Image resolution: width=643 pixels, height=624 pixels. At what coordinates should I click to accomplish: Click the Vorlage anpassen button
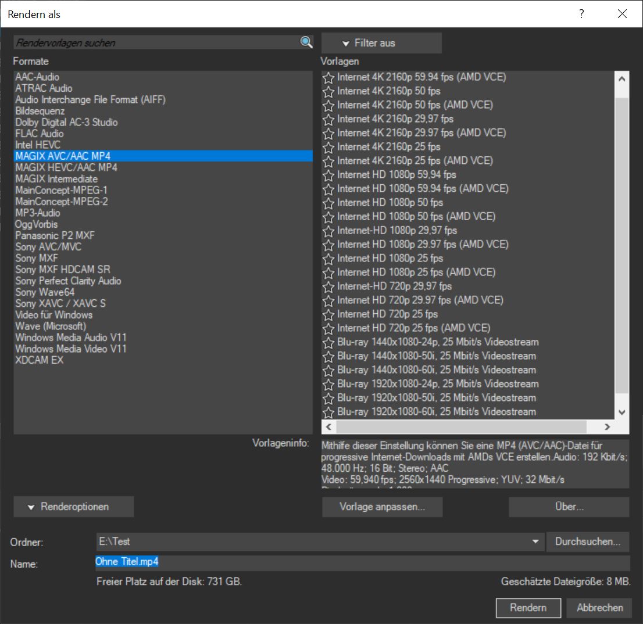click(382, 507)
